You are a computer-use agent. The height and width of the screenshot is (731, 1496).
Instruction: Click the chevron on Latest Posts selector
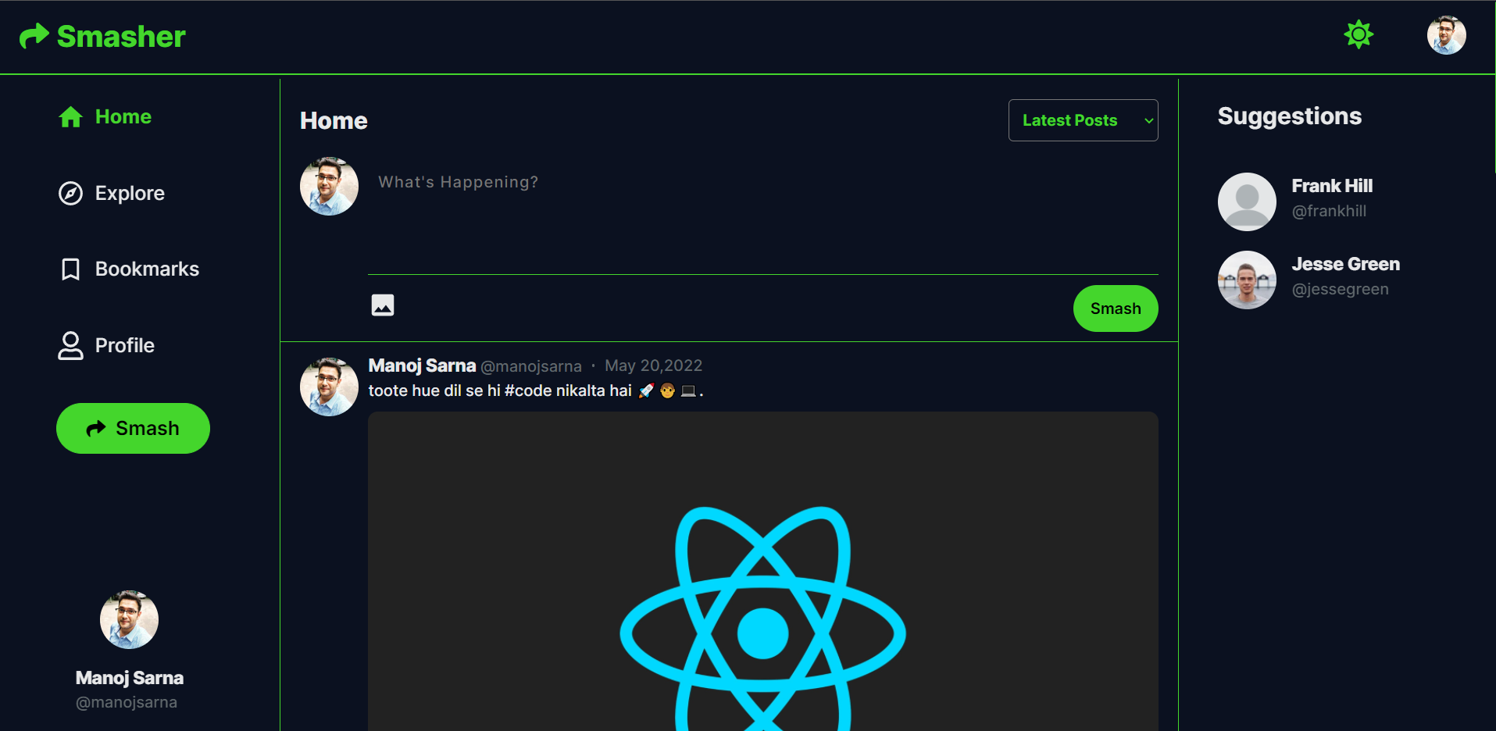pyautogui.click(x=1148, y=121)
